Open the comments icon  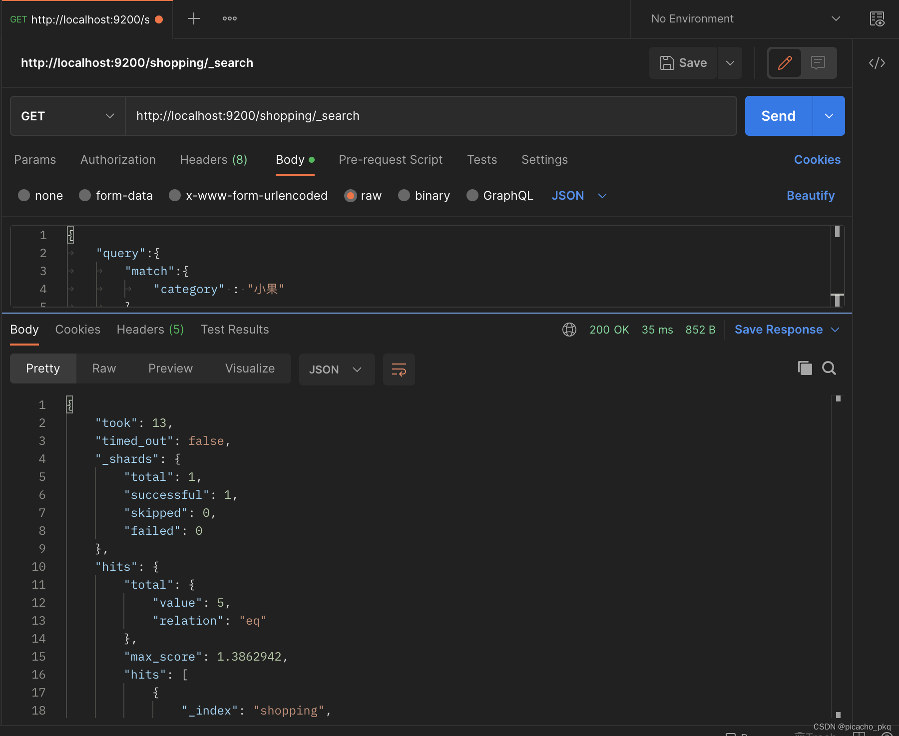[818, 63]
